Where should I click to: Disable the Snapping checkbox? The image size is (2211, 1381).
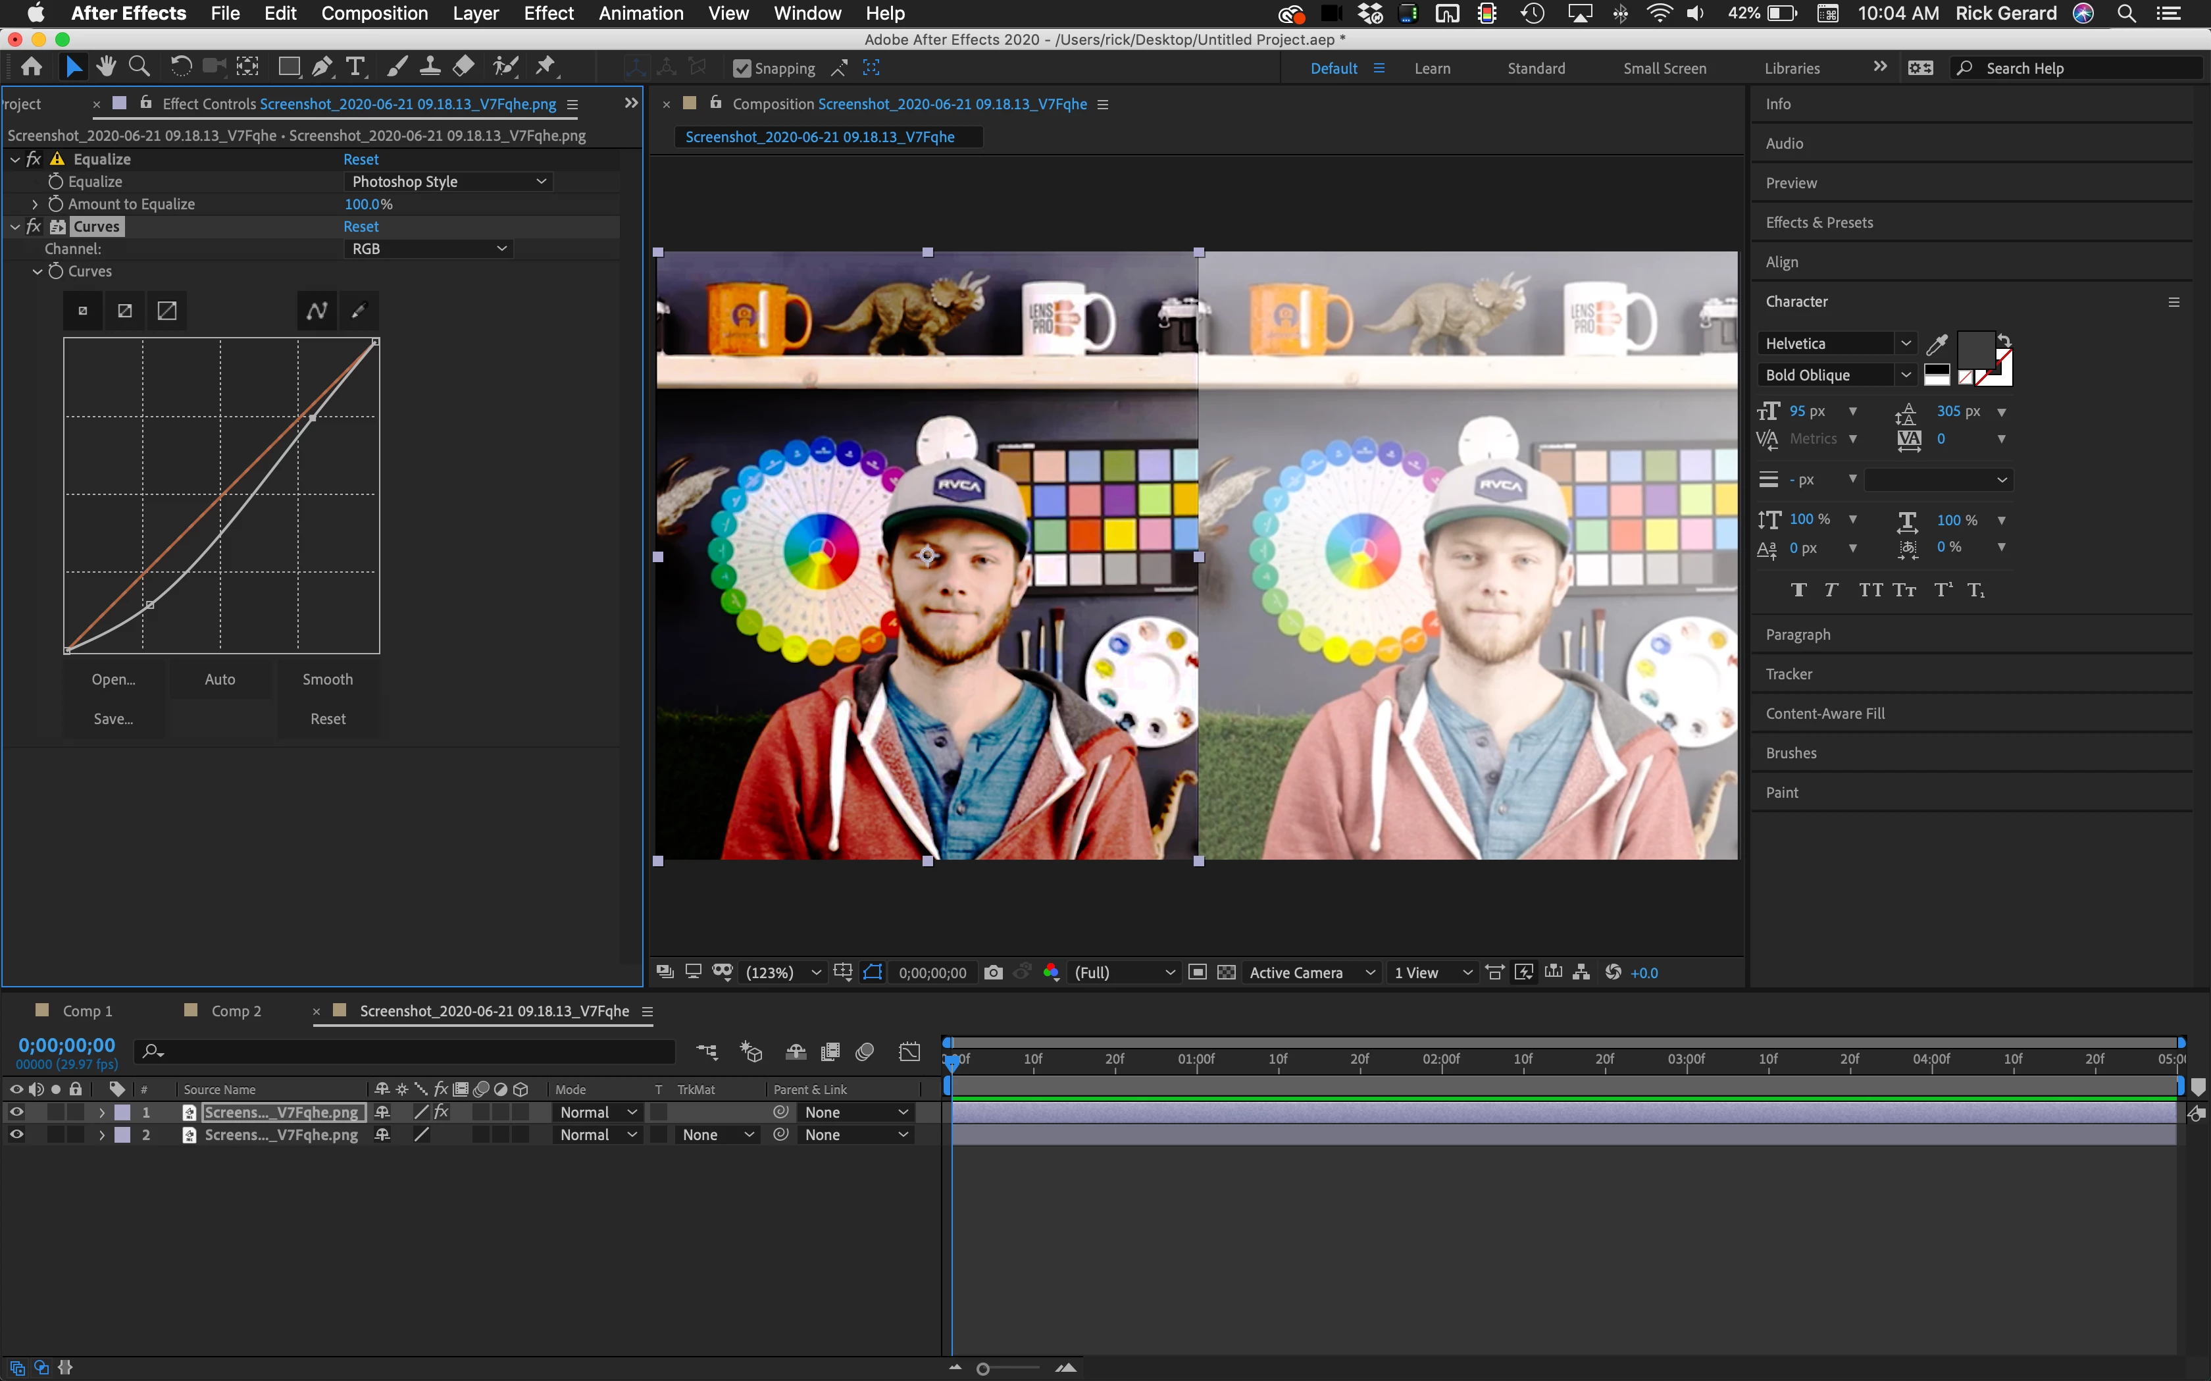tap(742, 68)
